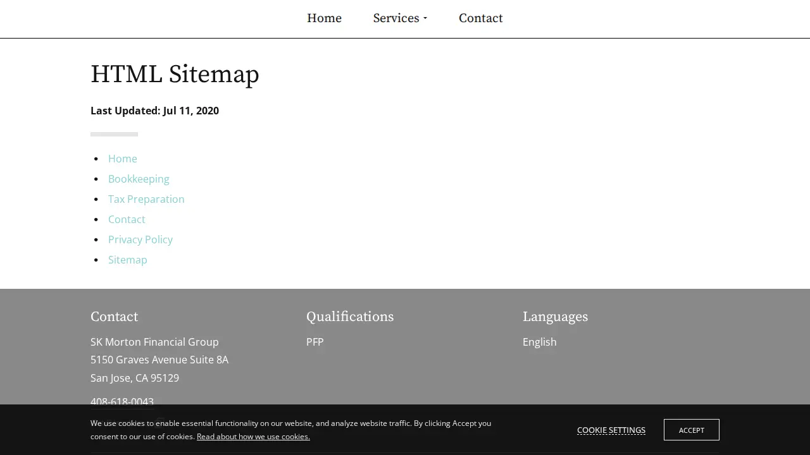Select the PFP qualification text
The width and height of the screenshot is (810, 455).
315,342
